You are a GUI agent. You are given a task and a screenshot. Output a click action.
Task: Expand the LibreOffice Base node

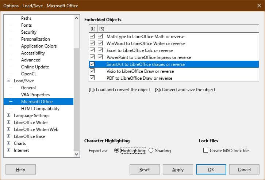(9, 136)
